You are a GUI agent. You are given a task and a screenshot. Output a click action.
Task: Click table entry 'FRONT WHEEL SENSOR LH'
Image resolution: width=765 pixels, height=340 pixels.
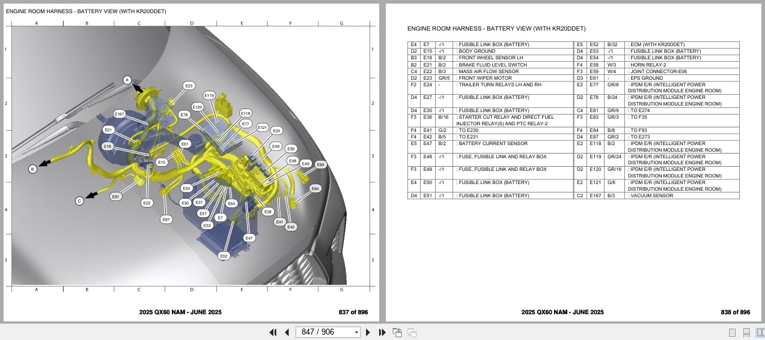click(490, 58)
